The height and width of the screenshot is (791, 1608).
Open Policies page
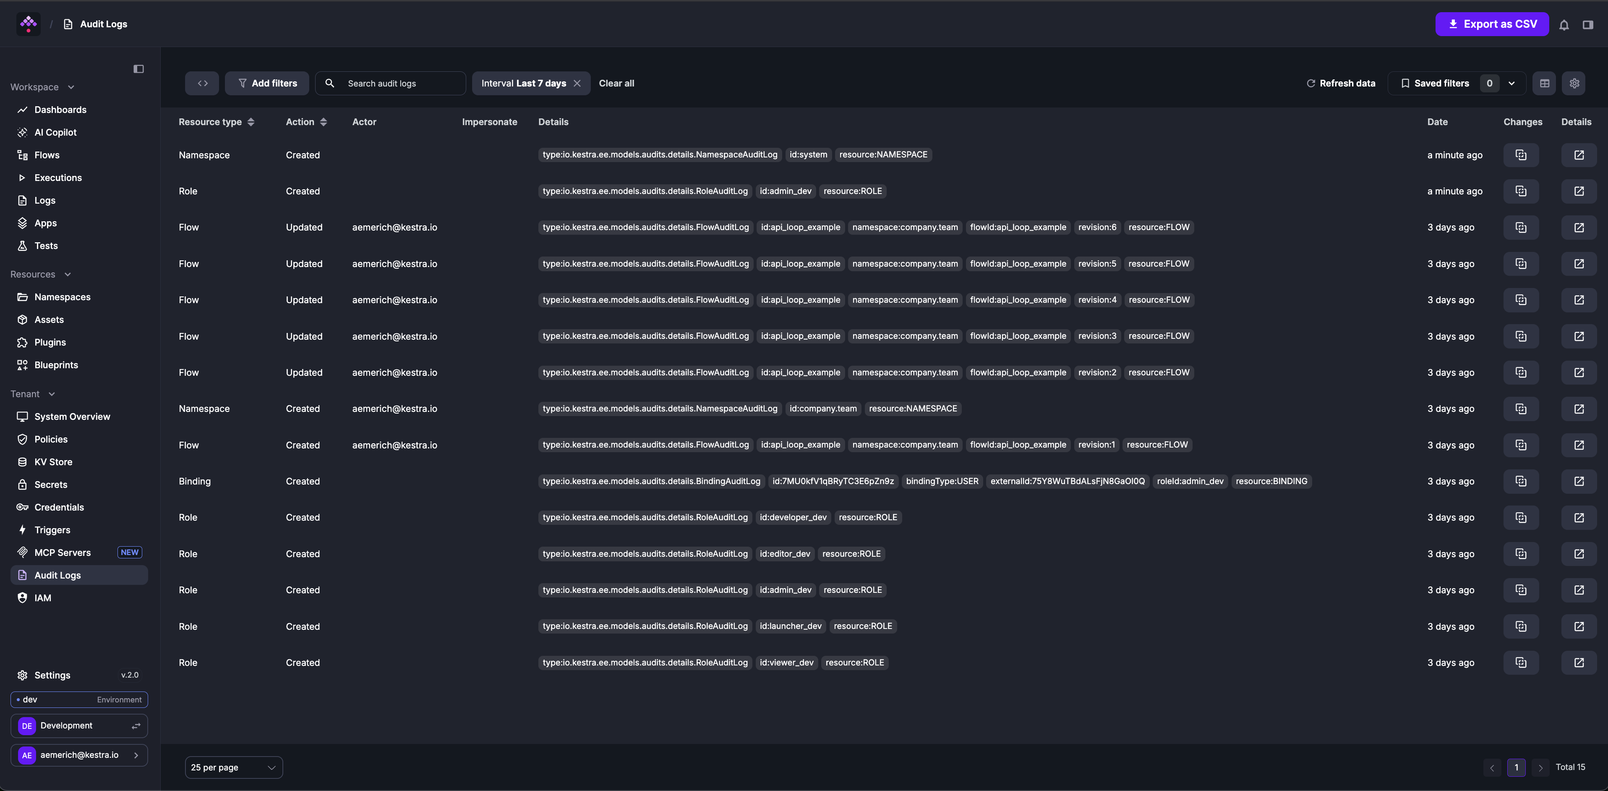tap(79, 439)
